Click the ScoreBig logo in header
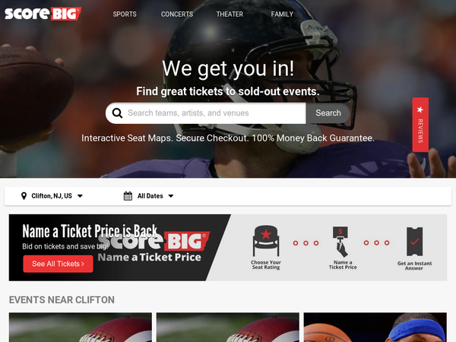This screenshot has width=456, height=342. (x=43, y=14)
